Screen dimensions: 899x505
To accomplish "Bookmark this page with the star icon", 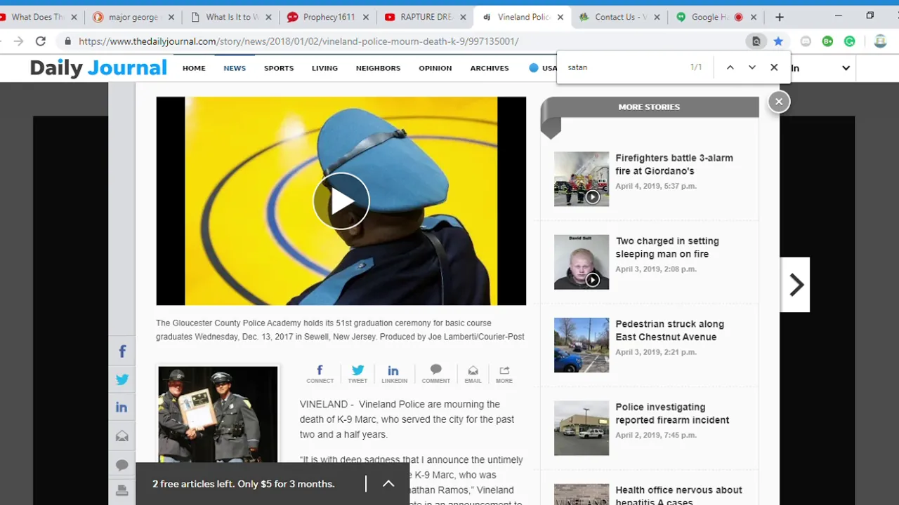I will [778, 41].
